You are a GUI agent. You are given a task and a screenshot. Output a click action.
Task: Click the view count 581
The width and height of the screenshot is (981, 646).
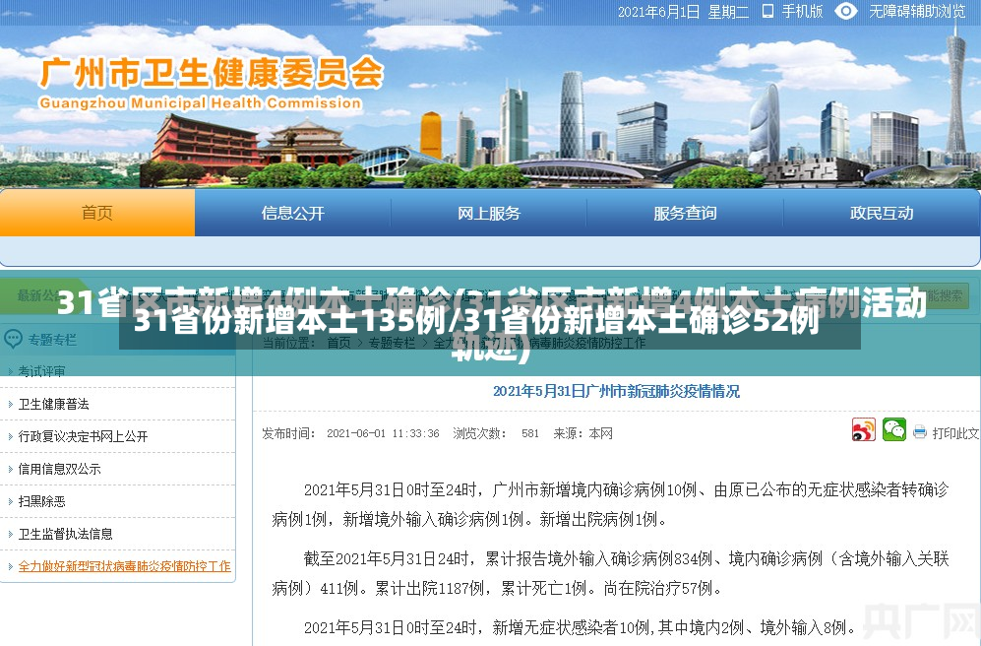530,433
